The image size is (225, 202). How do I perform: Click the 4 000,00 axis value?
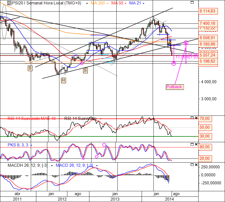[x=209, y=82]
